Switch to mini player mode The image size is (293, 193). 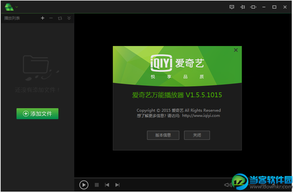(x=253, y=7)
